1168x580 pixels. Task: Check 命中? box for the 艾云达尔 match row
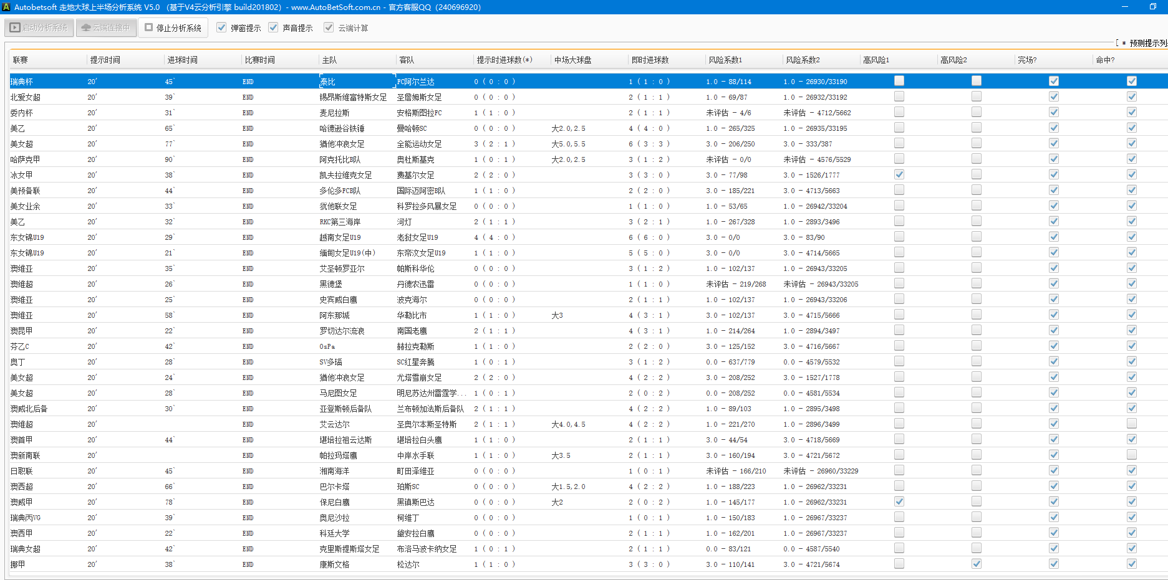point(1131,424)
